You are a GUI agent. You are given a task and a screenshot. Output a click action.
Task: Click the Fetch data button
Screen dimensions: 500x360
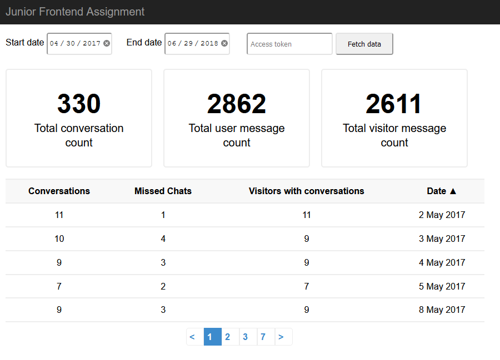[x=364, y=44]
